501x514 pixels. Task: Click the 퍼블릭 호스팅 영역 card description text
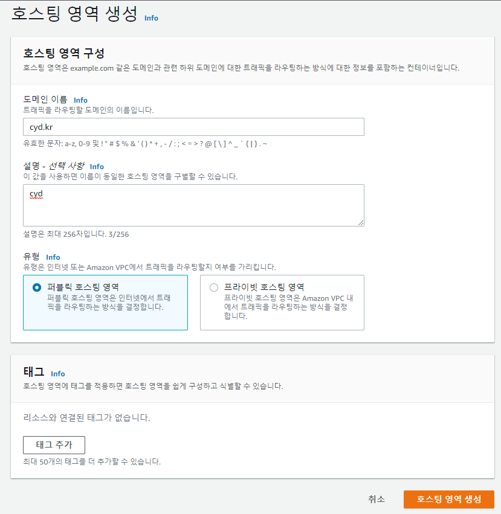[x=109, y=303]
